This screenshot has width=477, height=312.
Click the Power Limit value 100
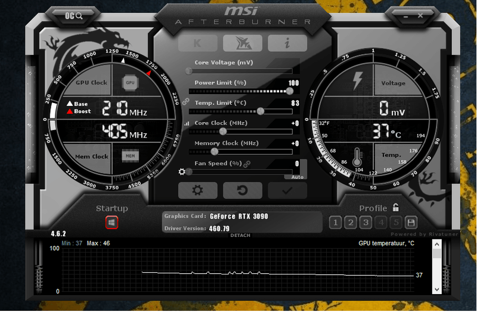(x=293, y=83)
